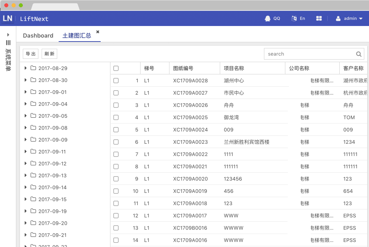Click the 2017-09-19 folder icon
Screen dimensions: 369x247
33,211
